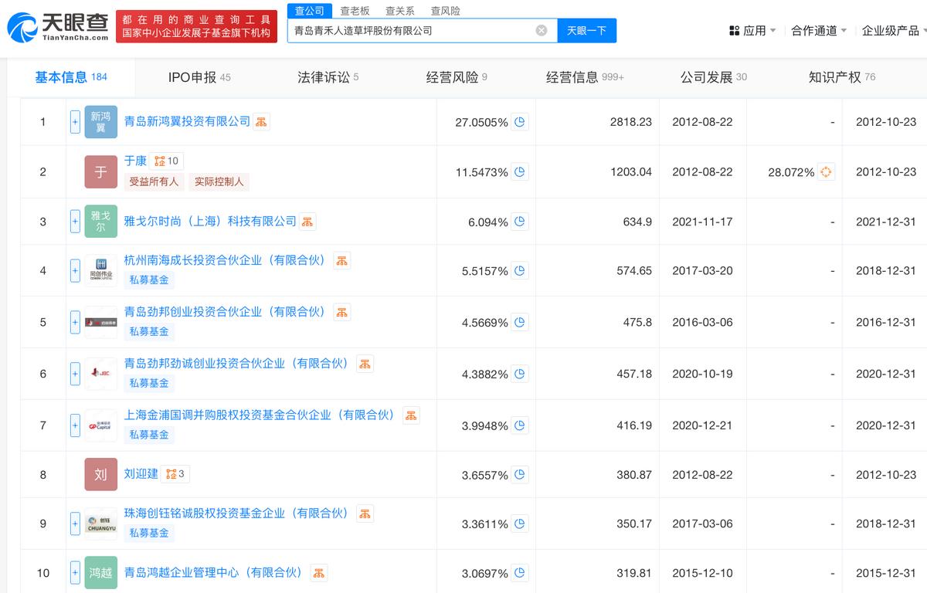Open shareholder 于康 profile link
927x593 pixels.
[x=135, y=161]
